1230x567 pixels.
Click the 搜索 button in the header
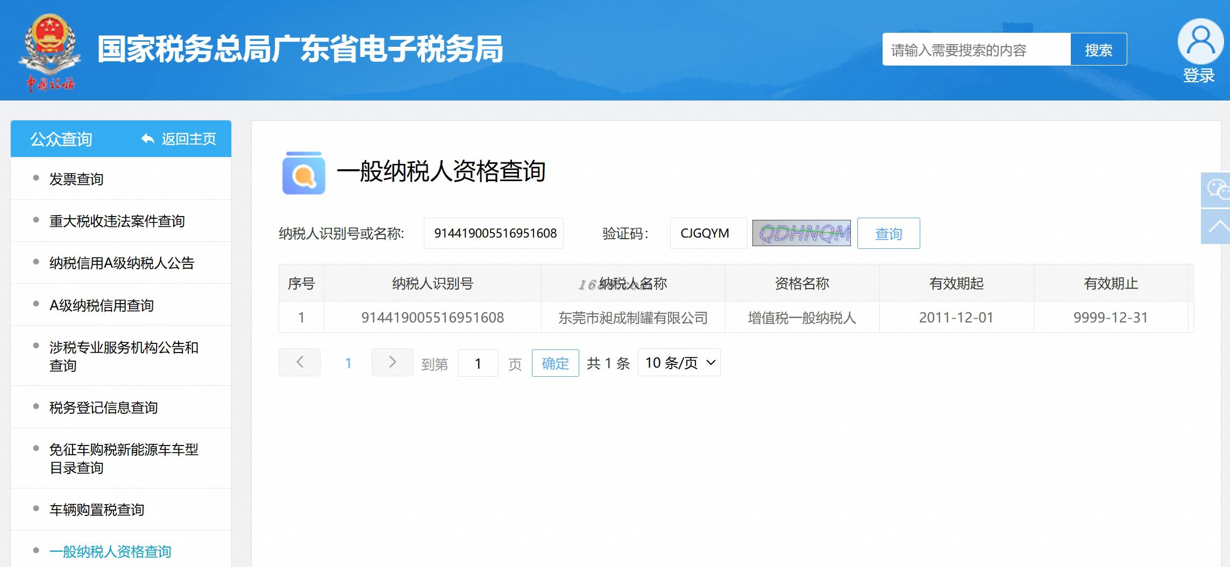pos(1099,49)
